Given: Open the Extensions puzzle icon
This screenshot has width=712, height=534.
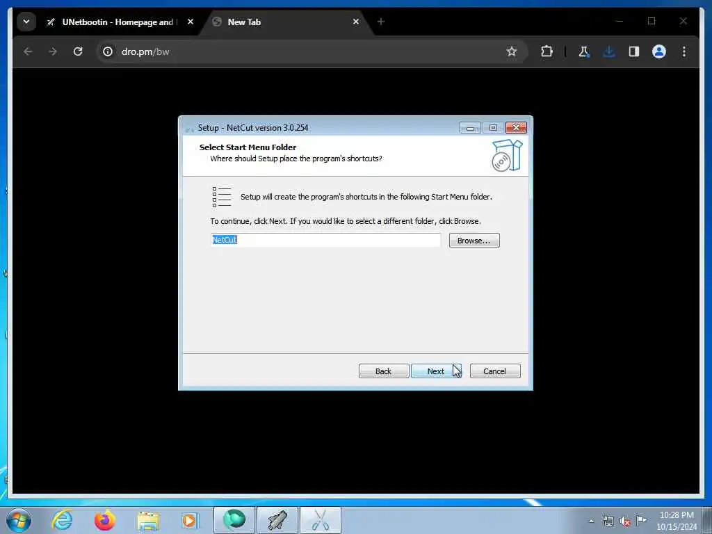Looking at the screenshot, I should (x=547, y=51).
